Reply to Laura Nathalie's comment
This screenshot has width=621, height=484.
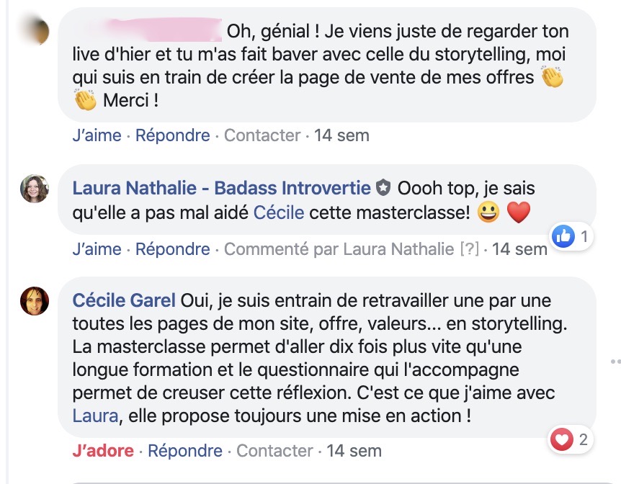click(x=173, y=249)
